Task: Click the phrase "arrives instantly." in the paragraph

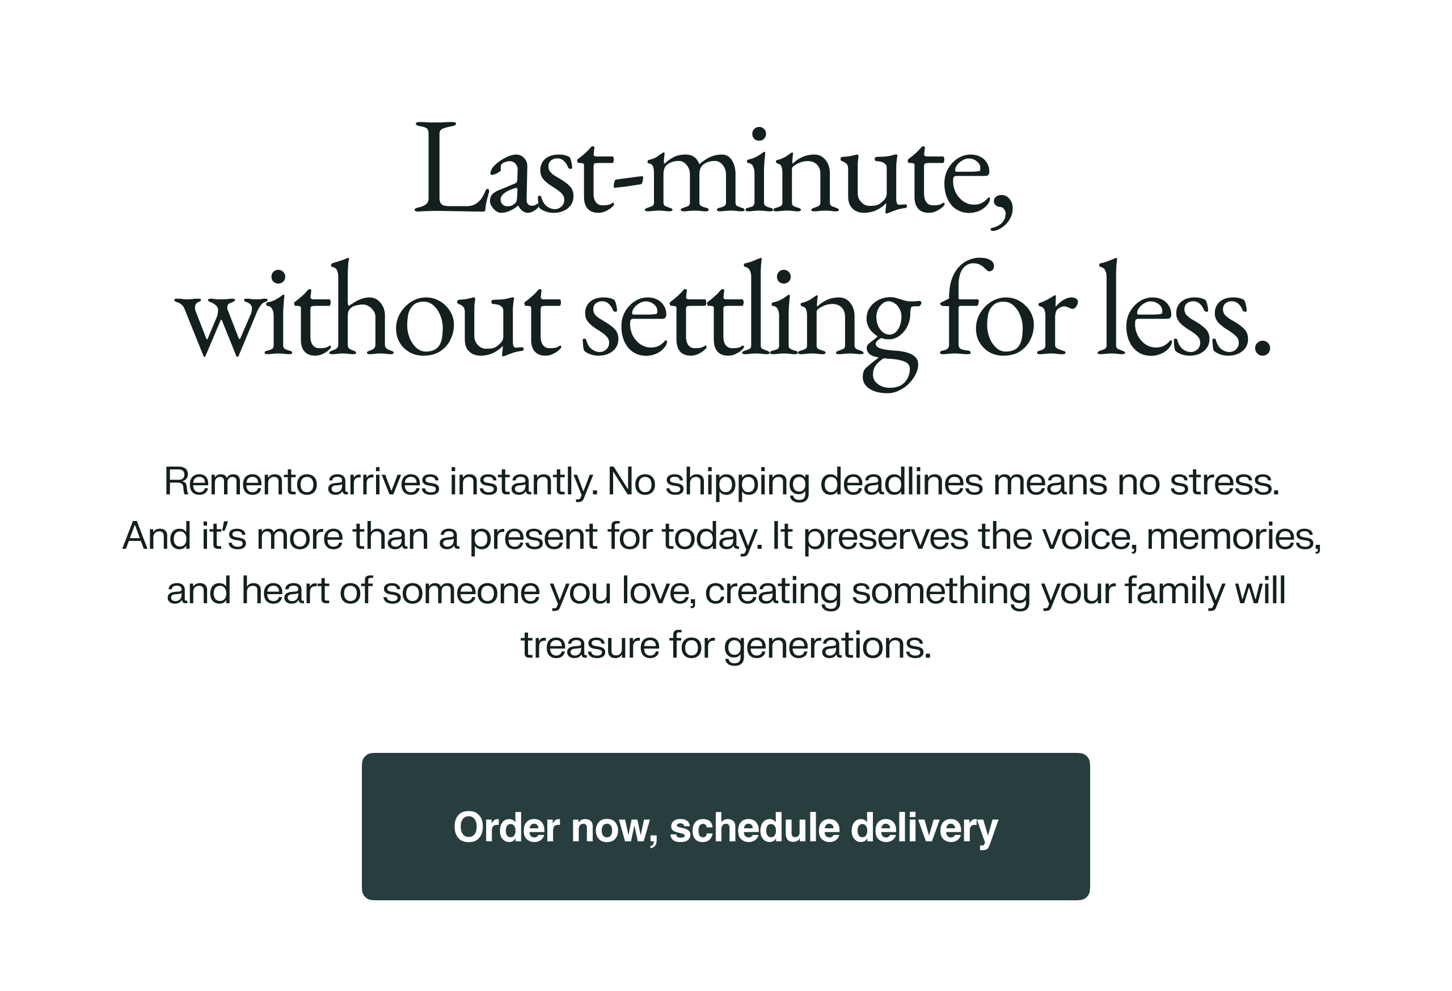Action: click(463, 481)
